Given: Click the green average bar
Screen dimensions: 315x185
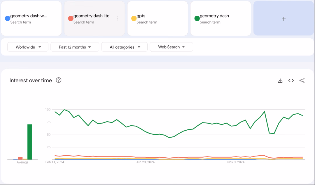Looking at the screenshot, I should tap(29, 142).
